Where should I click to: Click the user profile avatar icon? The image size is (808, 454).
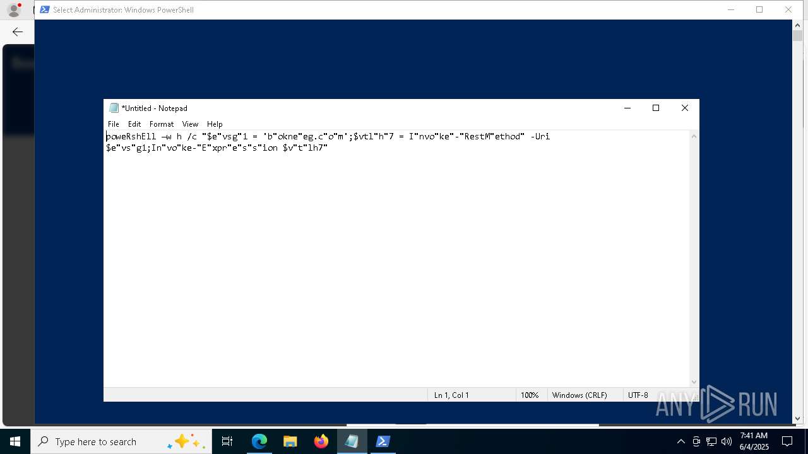point(14,9)
